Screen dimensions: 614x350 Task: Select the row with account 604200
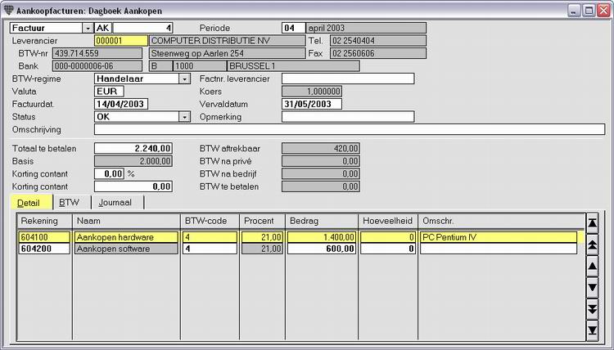pyautogui.click(x=44, y=249)
